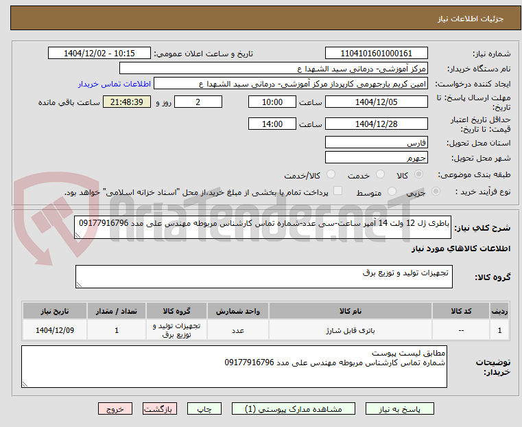Click the شماره نیاز field 1104101601000161
This screenshot has height=427, width=522.
tap(376, 54)
